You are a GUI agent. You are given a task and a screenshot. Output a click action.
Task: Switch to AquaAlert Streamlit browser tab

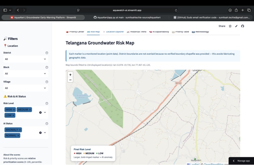[x=43, y=18]
